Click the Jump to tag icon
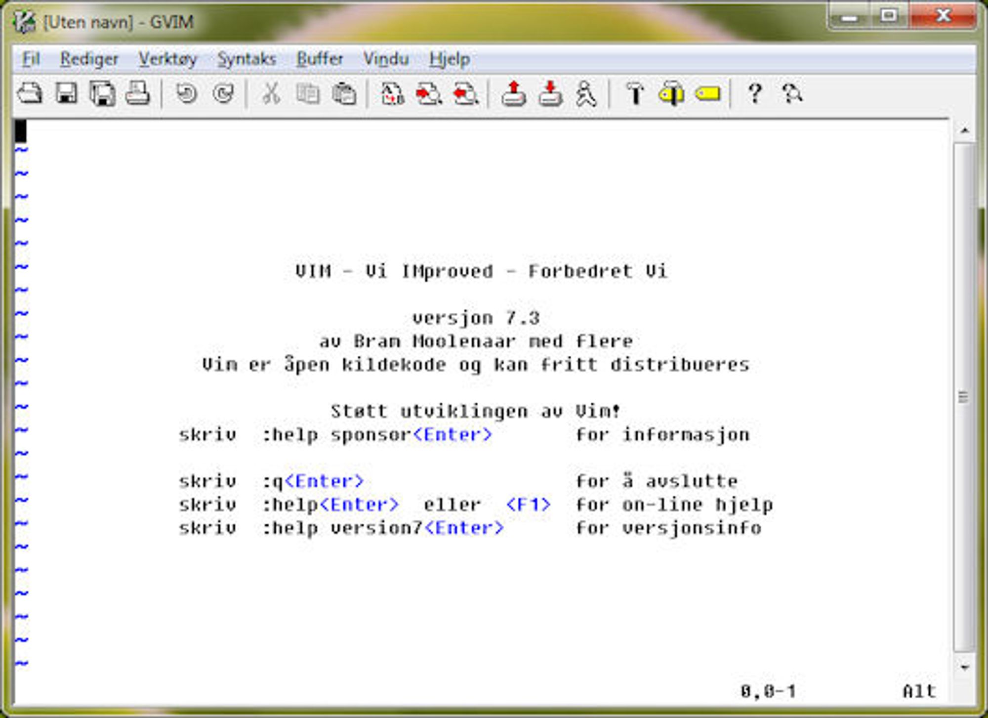Image resolution: width=988 pixels, height=718 pixels. coord(708,93)
